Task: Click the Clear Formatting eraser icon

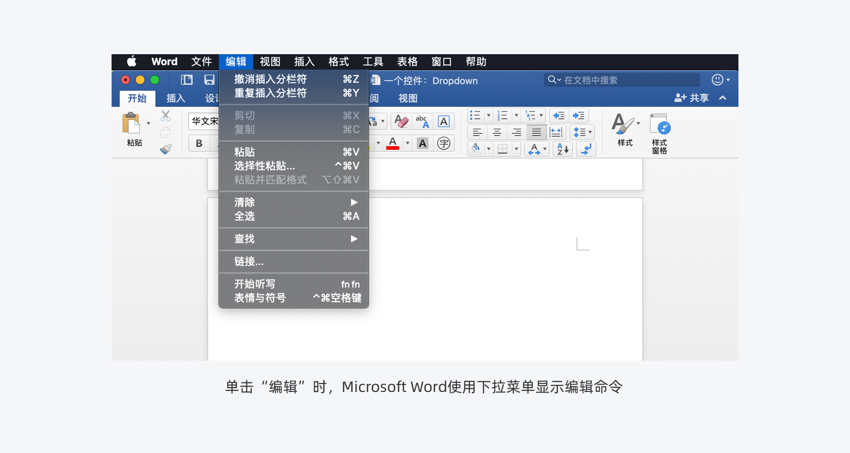Action: click(402, 122)
